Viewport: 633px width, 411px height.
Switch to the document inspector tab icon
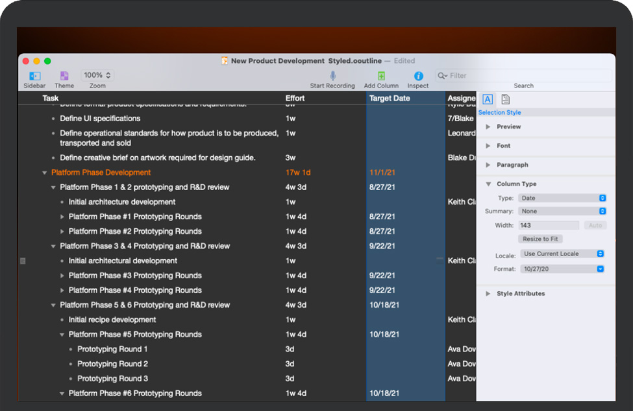[x=505, y=99]
